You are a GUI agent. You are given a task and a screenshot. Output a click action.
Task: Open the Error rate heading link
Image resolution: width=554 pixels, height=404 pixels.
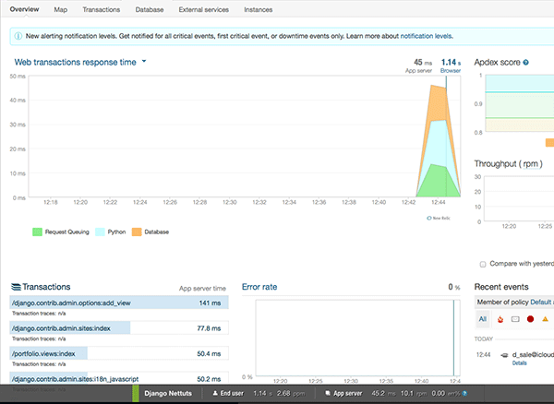pyautogui.click(x=259, y=287)
